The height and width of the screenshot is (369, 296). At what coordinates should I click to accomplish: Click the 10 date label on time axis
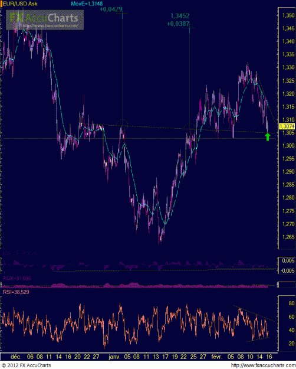pos(251,357)
